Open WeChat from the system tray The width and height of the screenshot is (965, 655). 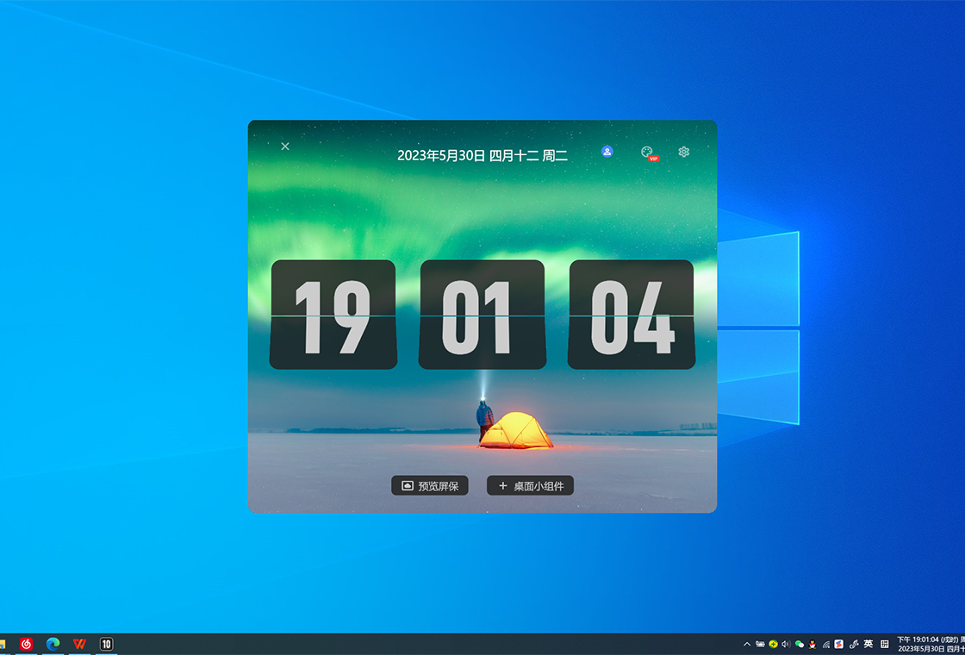click(x=800, y=644)
